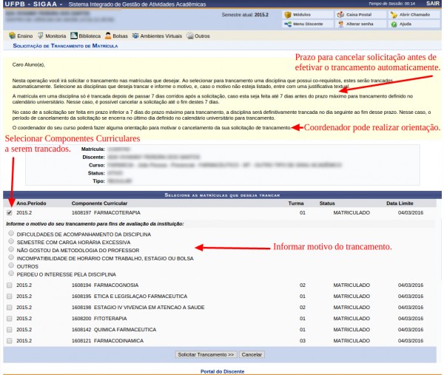
Task: Click the 1608121 FARMACODINAMICA course name
Action: pyautogui.click(x=107, y=341)
